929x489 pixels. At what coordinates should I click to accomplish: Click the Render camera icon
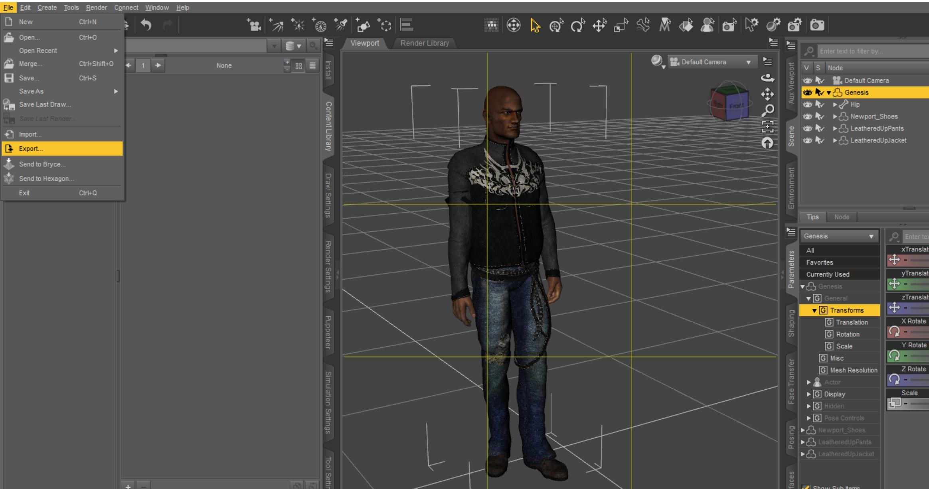817,25
